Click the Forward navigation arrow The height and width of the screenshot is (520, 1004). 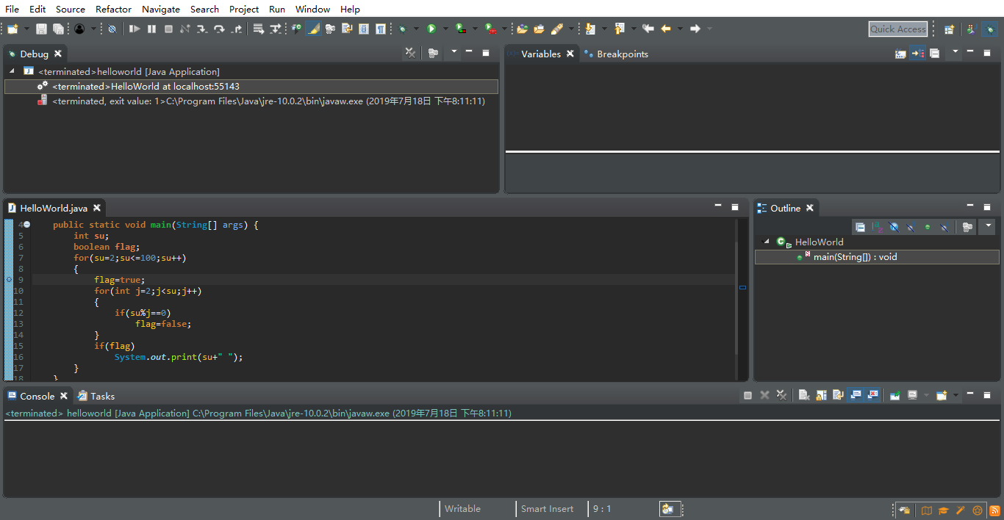point(695,29)
